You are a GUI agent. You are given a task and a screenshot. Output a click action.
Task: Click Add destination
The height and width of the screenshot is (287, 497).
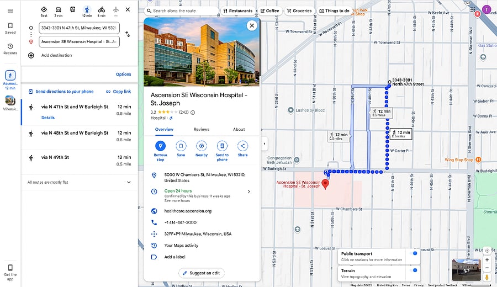(56, 55)
